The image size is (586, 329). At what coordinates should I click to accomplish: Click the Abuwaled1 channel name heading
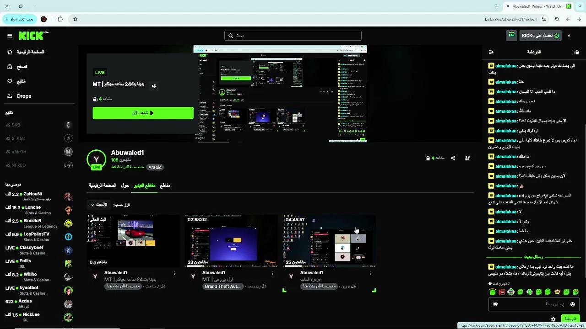[x=127, y=153]
